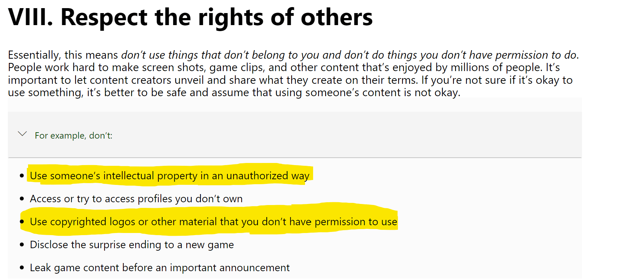Click the bullet dot before Use copyrighted logos
This screenshot has height=280, width=622.
[22, 222]
